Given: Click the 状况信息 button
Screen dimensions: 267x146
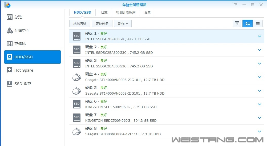Looking at the screenshot, I should click(x=80, y=23).
